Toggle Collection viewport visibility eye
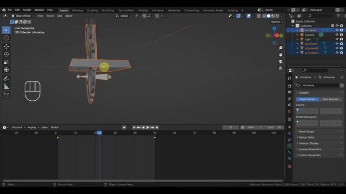Screen dimensions: 346x194 [x=337, y=26]
